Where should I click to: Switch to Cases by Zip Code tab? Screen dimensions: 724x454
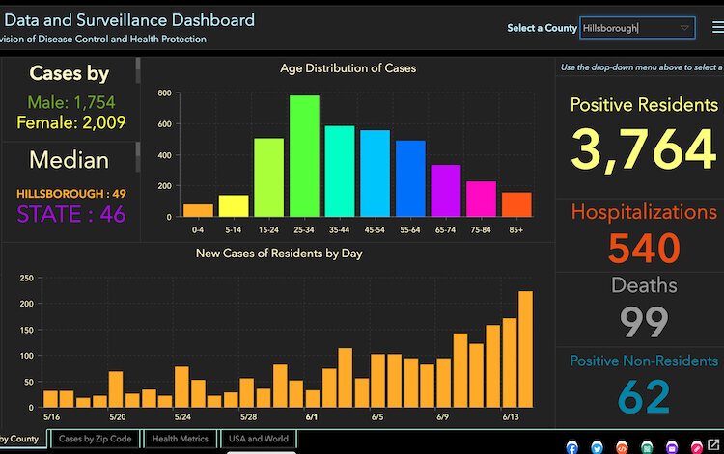[x=96, y=439]
